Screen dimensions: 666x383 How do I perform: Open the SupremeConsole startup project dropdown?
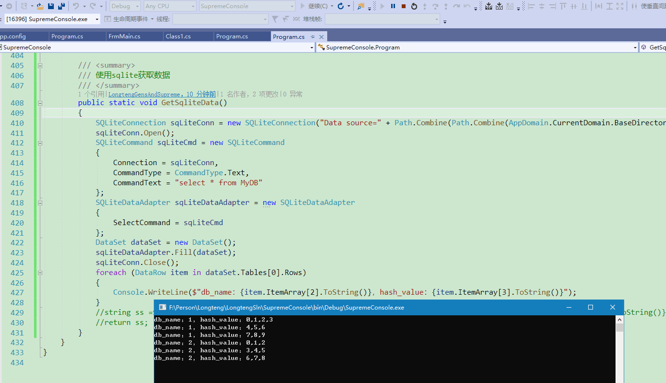[x=247, y=6]
